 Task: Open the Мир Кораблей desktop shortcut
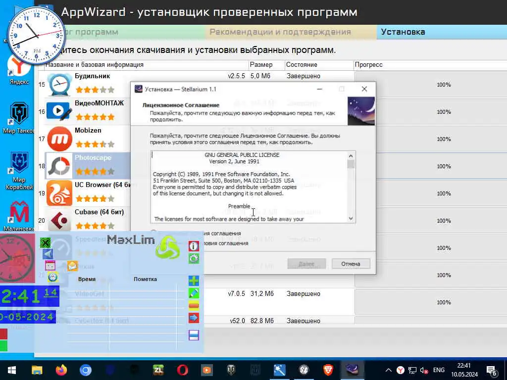point(19,171)
